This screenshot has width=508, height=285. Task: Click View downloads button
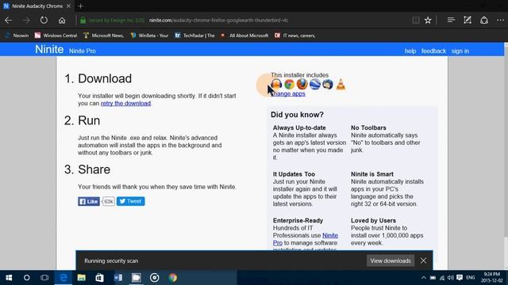point(391,260)
